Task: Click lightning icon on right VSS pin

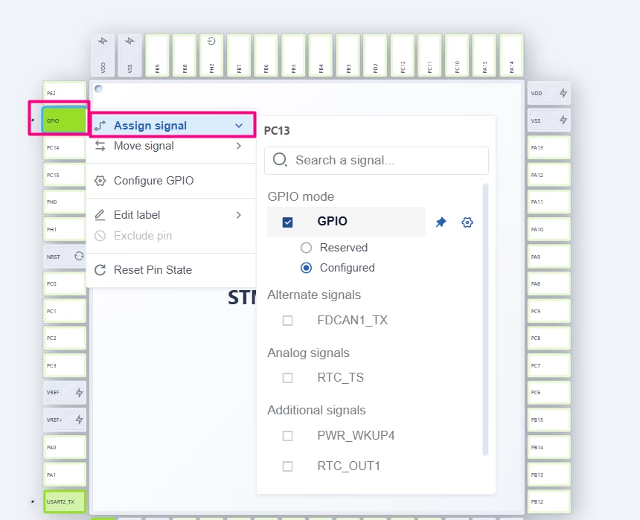Action: pyautogui.click(x=563, y=120)
